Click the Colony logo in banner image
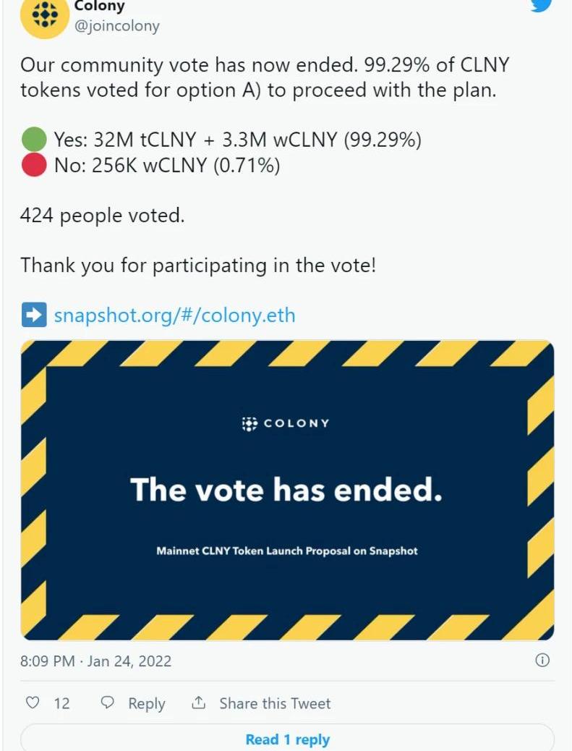Screen dimensions: 572x751 tap(286, 423)
